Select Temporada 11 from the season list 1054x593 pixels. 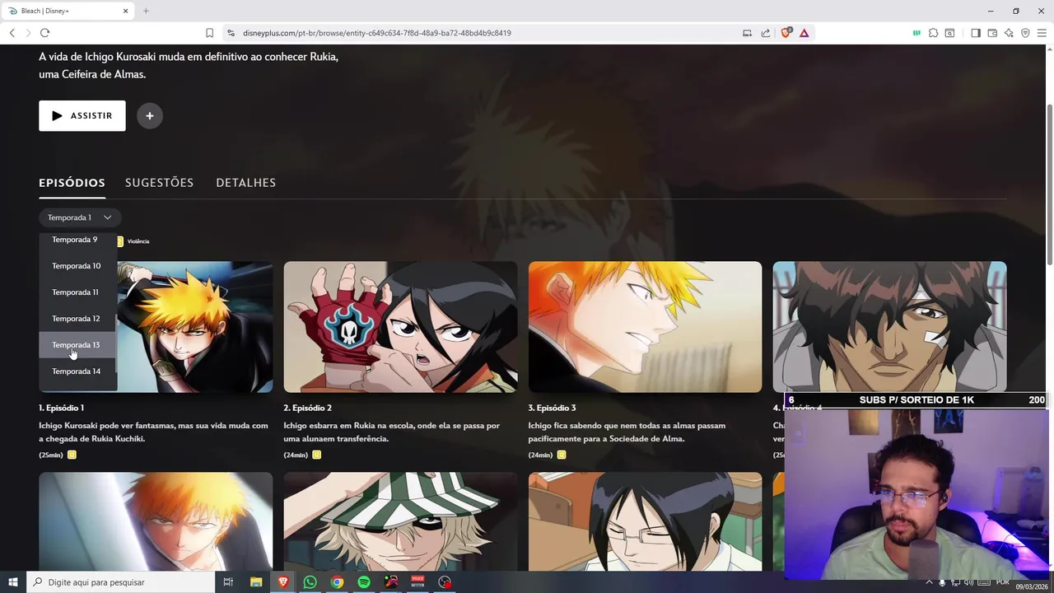pyautogui.click(x=77, y=292)
